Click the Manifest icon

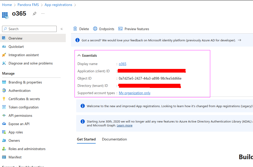click(x=4, y=157)
